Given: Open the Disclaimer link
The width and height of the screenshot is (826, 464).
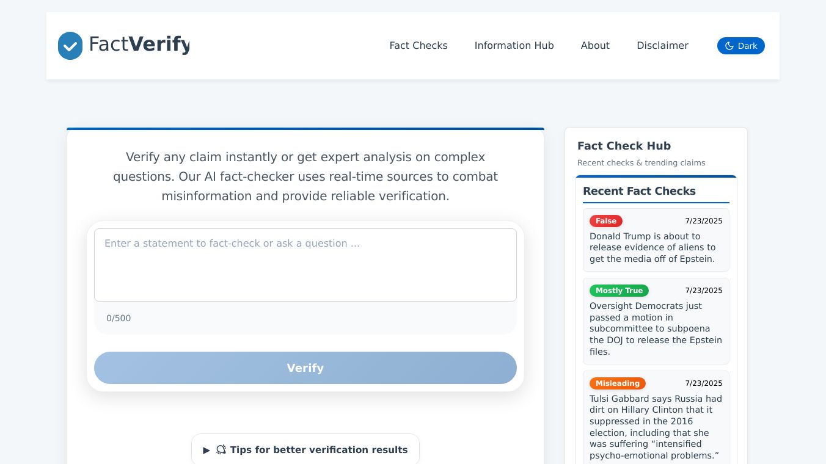Looking at the screenshot, I should click(662, 46).
